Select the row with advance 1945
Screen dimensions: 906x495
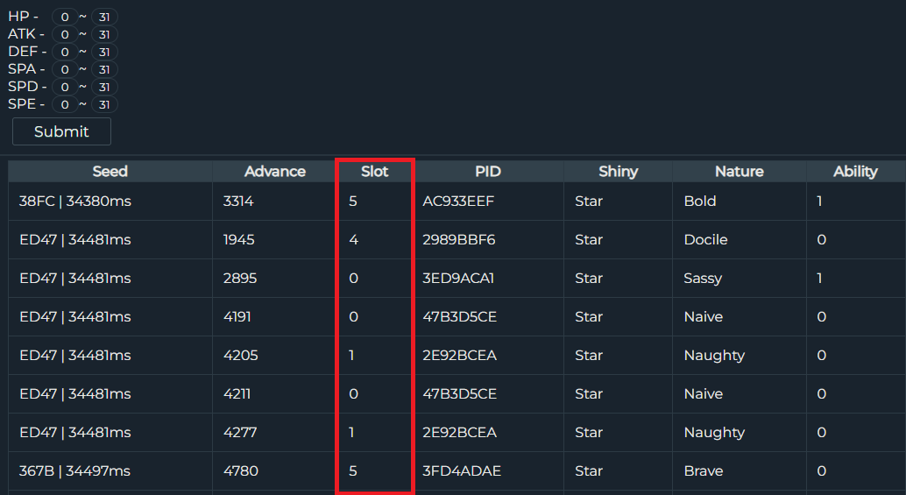click(457, 240)
